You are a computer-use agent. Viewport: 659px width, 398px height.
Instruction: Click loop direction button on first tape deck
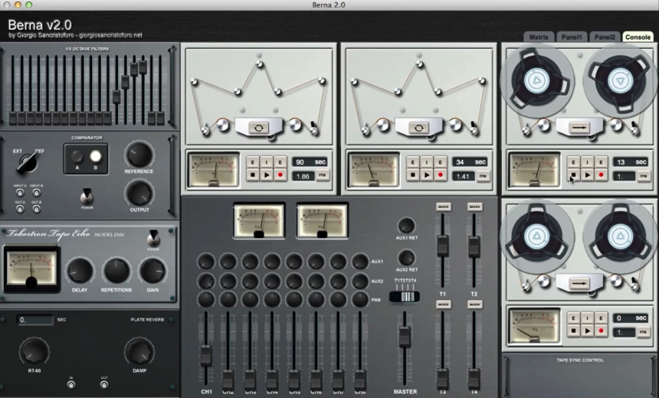[x=257, y=127]
